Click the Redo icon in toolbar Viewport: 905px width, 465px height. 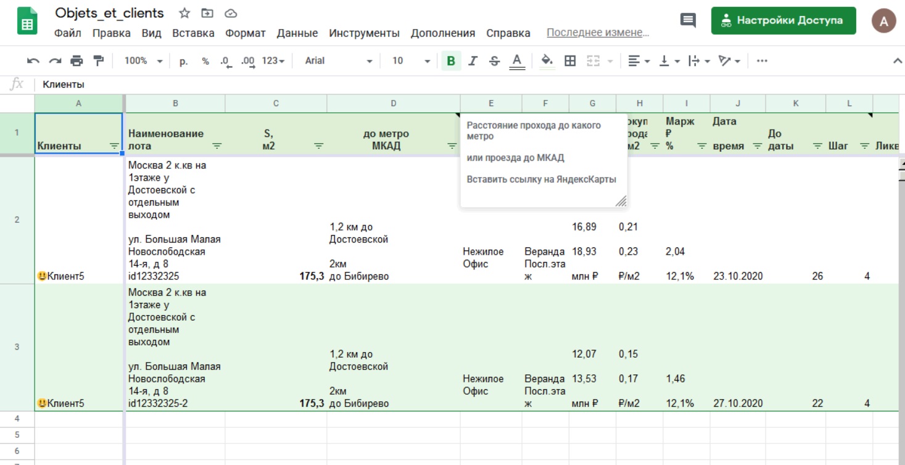coord(55,60)
